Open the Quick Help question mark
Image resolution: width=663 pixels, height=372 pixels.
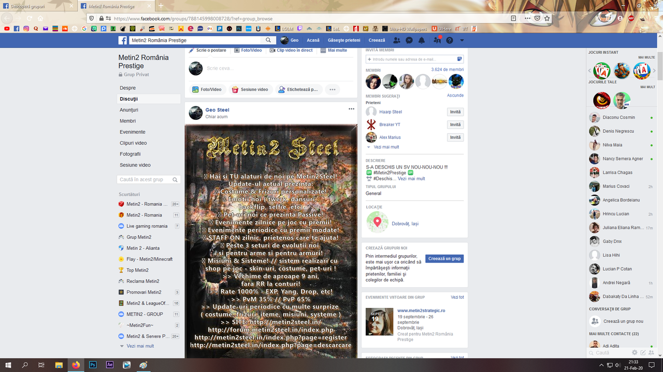pos(450,40)
